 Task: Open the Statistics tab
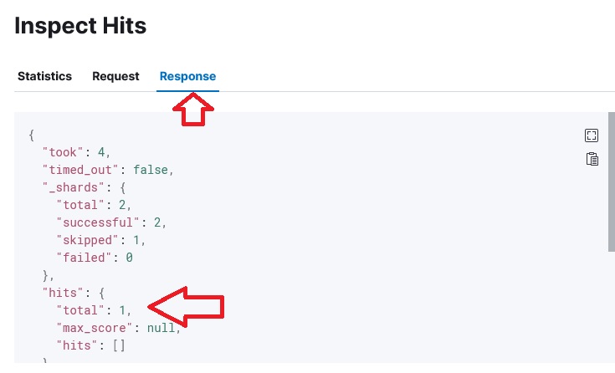[x=44, y=76]
